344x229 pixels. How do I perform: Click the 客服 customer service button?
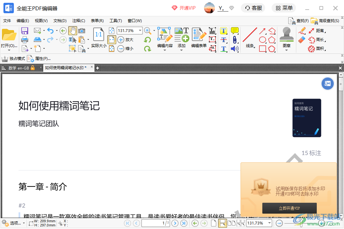click(253, 8)
